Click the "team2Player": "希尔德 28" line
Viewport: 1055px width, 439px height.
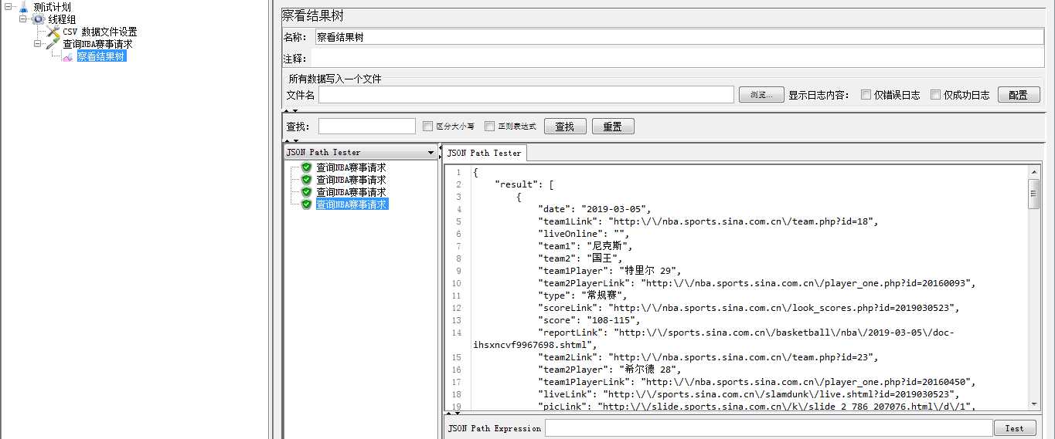[x=609, y=370]
